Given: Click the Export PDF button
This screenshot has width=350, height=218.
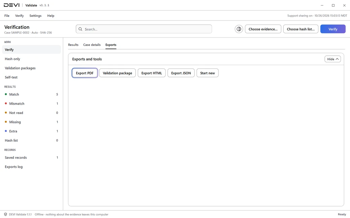Looking at the screenshot, I should click(x=85, y=73).
